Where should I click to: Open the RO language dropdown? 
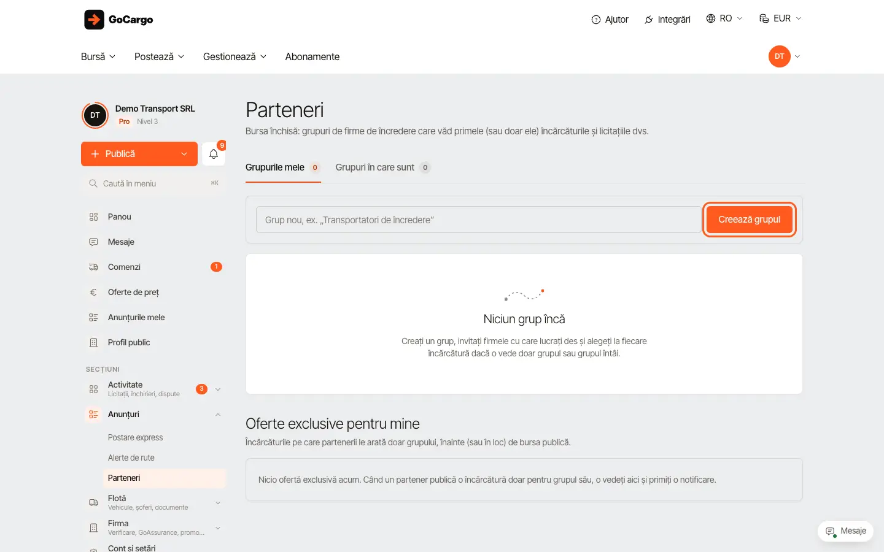click(x=724, y=18)
